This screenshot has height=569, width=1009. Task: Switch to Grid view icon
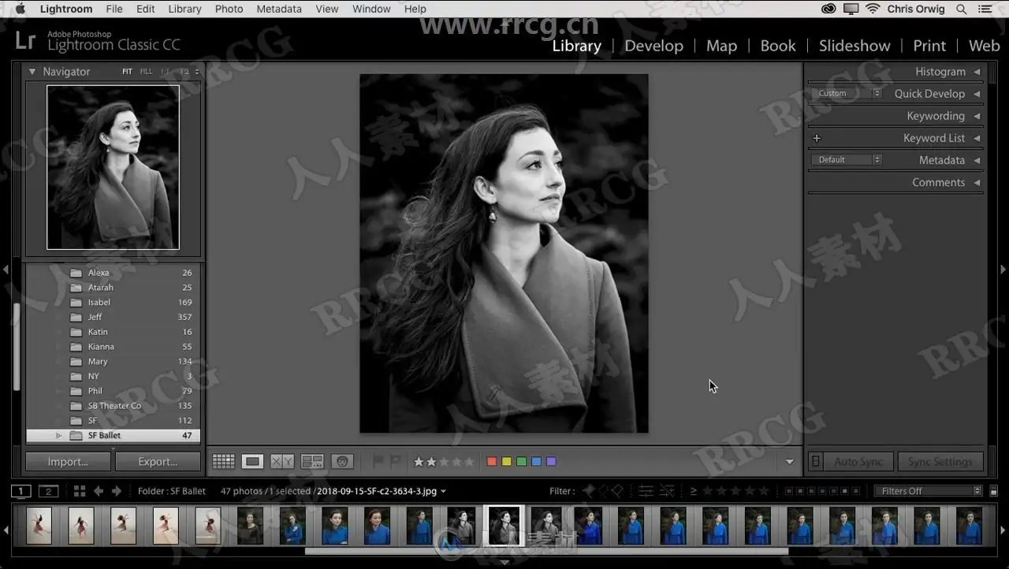pyautogui.click(x=223, y=462)
